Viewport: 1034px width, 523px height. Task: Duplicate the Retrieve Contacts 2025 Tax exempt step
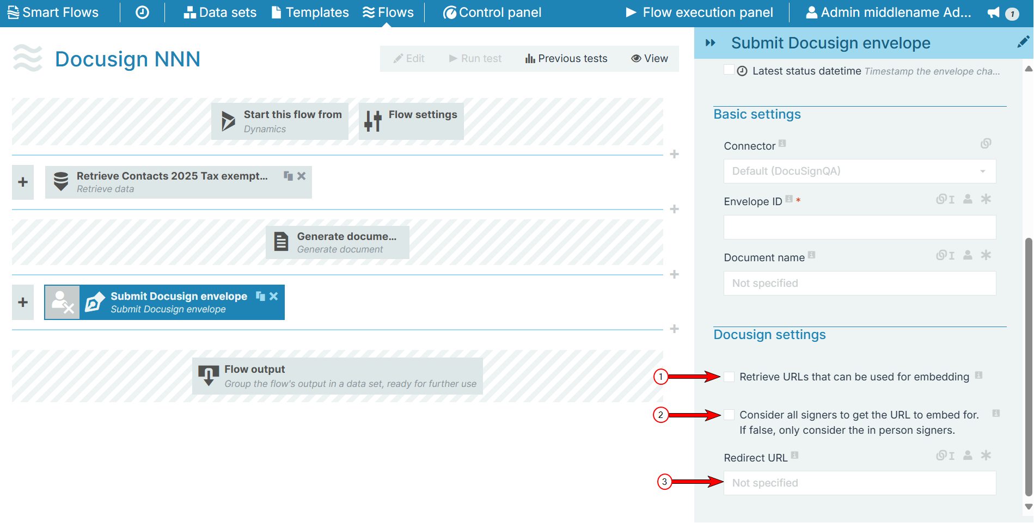pos(288,176)
